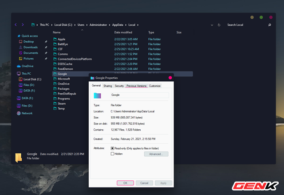
Task: Sort by the Name column header
Action: point(57,32)
